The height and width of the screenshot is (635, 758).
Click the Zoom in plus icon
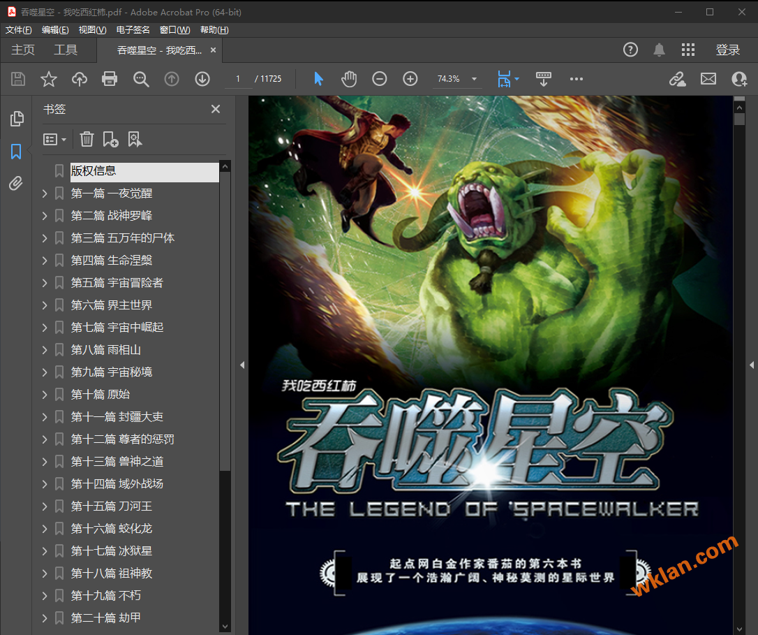410,79
